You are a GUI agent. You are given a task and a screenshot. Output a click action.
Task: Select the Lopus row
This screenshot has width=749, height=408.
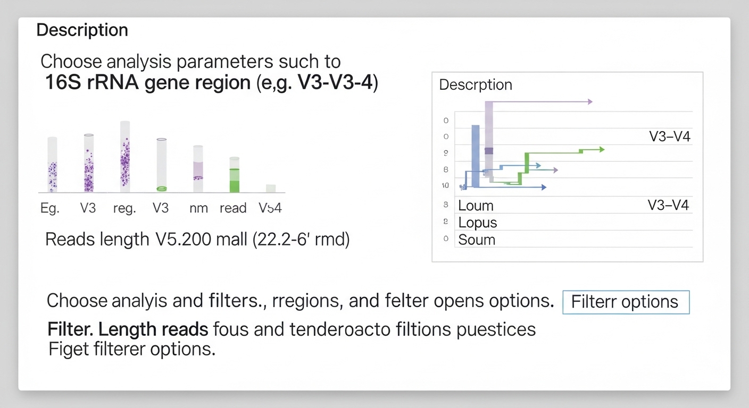click(x=478, y=223)
